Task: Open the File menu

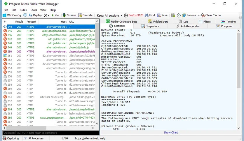Action: pos(6,10)
